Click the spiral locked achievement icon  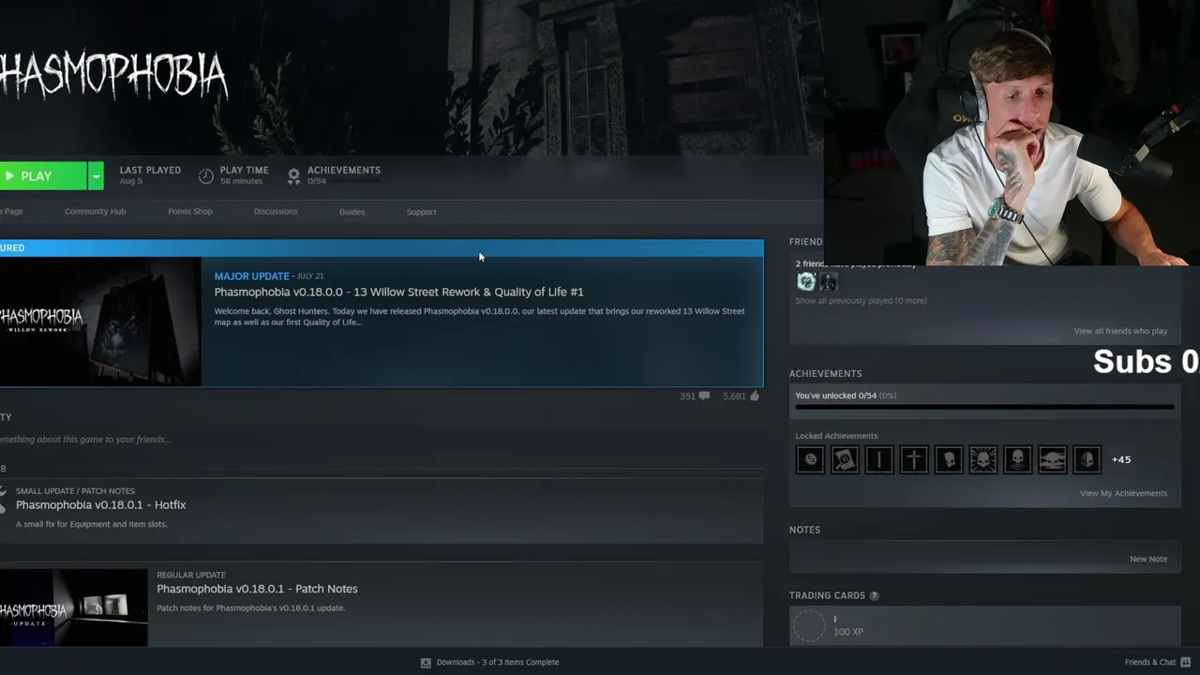point(810,459)
